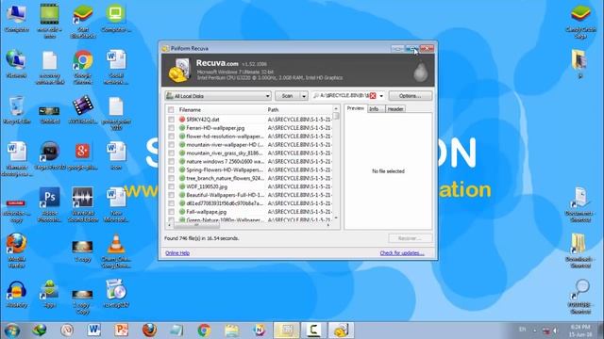Screen dimensions: 604x339
Task: Open the AVS Video film-strip desktop icon
Action: pyautogui.click(x=83, y=109)
